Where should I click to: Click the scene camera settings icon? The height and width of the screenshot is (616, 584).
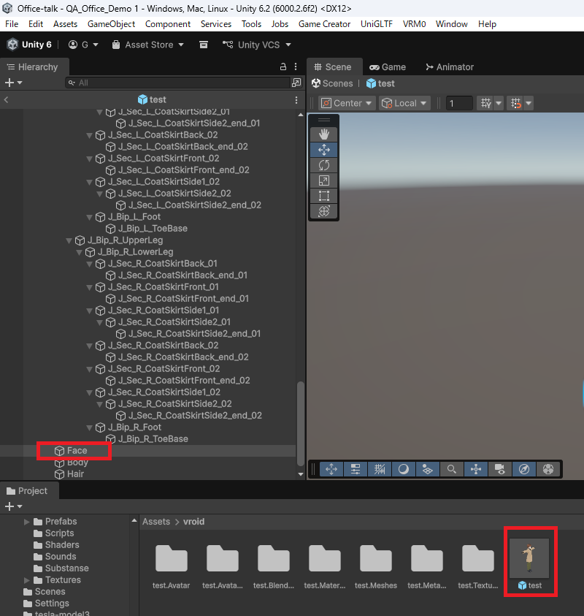point(499,469)
